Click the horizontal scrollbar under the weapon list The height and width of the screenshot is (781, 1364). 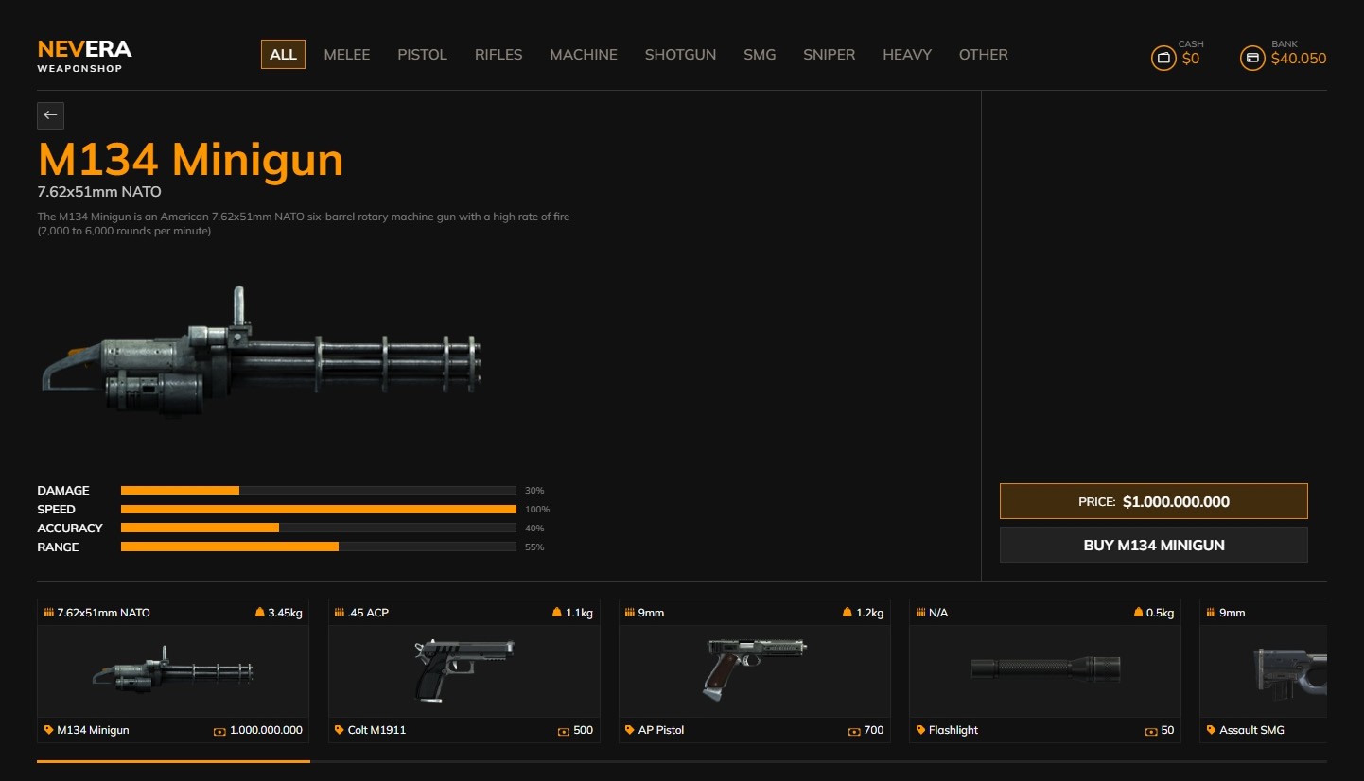point(681,761)
